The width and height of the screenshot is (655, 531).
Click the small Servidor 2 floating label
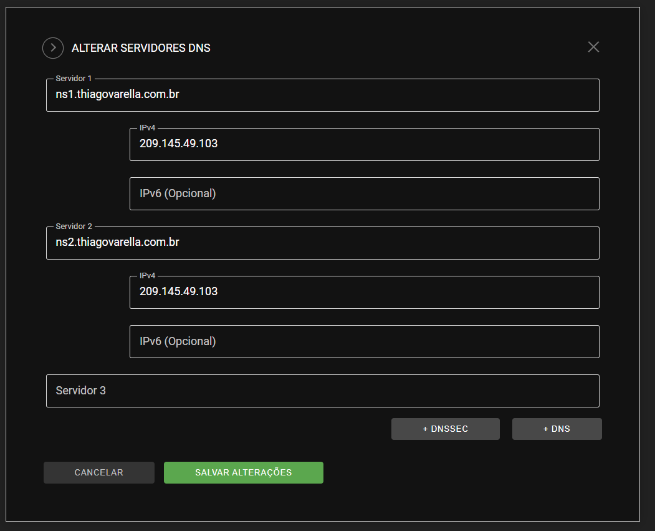74,227
